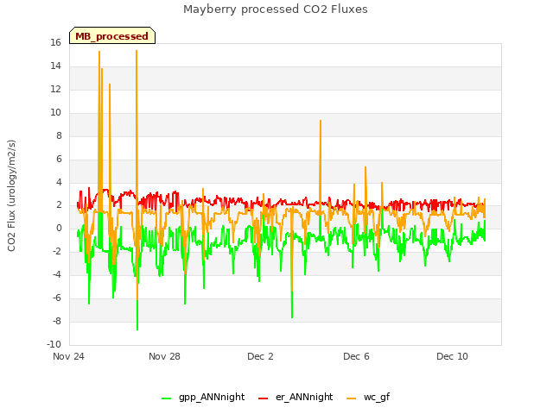Click the 16 y-axis tick label
The image size is (553, 414).
55,43
